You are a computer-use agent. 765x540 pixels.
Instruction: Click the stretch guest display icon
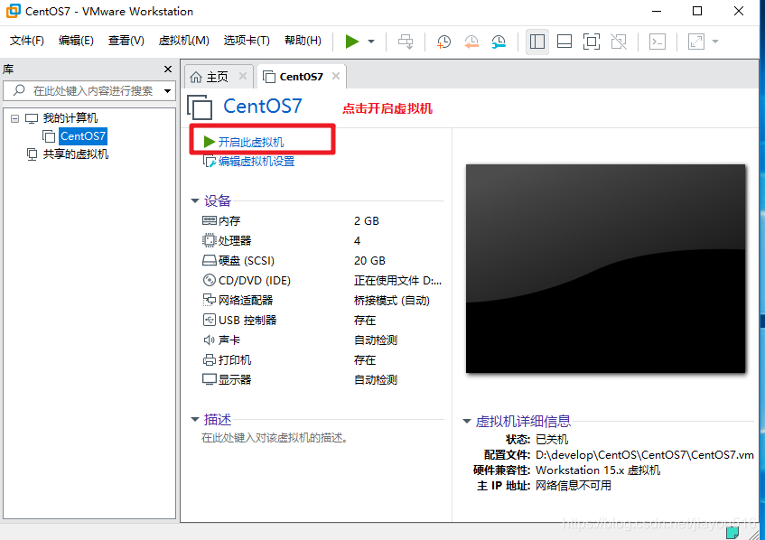(x=696, y=42)
